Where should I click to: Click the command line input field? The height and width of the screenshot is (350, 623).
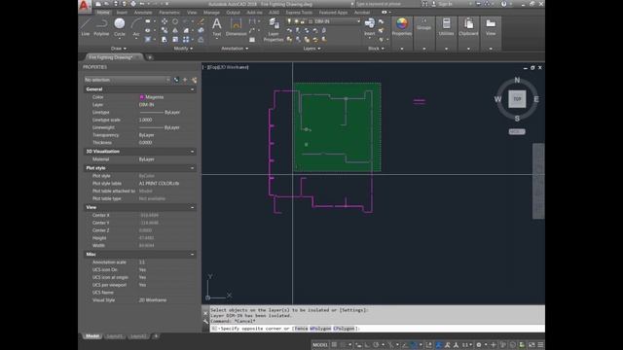tap(377, 329)
